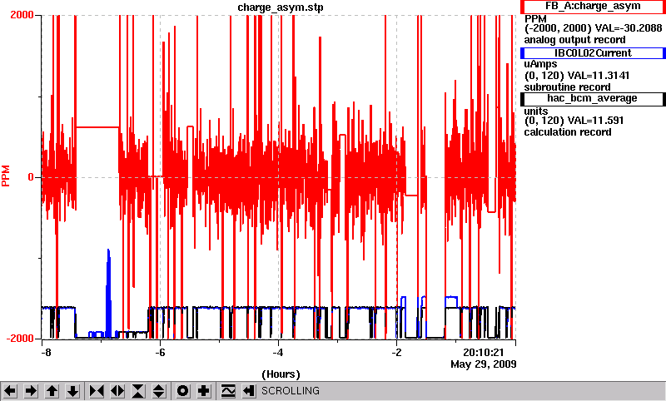The image size is (666, 401).
Task: Click the wave graph icon in the toolbar
Action: tap(228, 390)
